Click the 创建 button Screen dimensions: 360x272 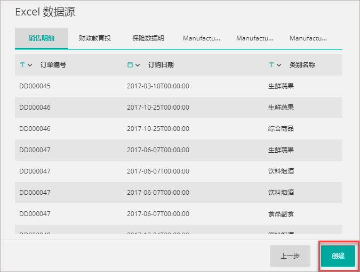[x=338, y=255]
